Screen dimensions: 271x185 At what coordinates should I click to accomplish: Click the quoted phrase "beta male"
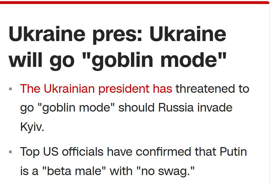74,171
